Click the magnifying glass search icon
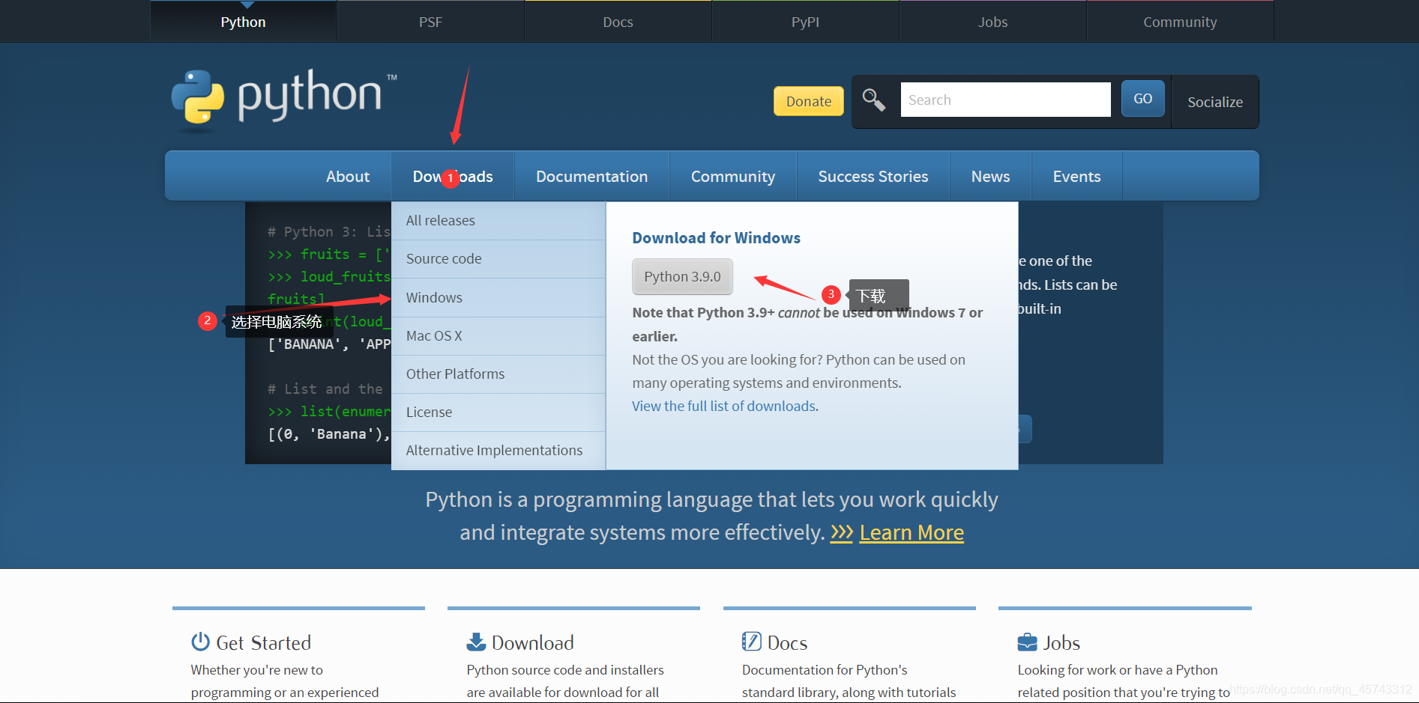 (x=873, y=99)
